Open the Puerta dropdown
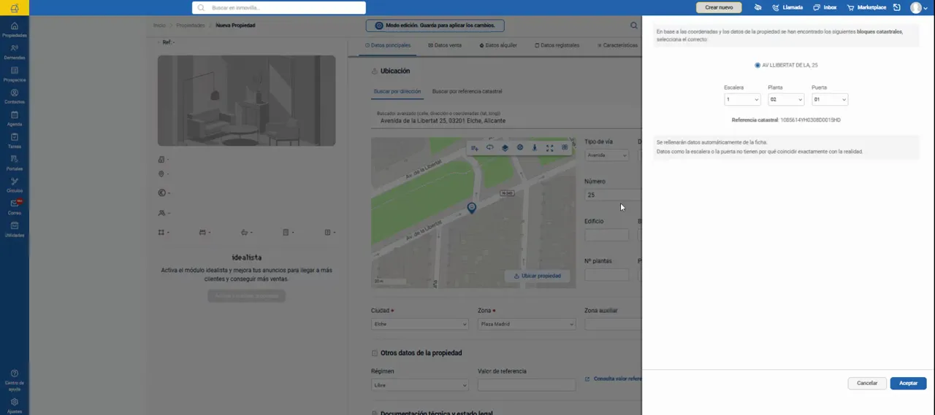Viewport: 935px width, 415px height. (830, 99)
